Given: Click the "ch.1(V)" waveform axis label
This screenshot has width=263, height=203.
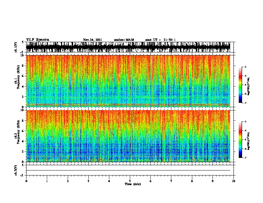Looking at the screenshot, I should click(16, 47).
